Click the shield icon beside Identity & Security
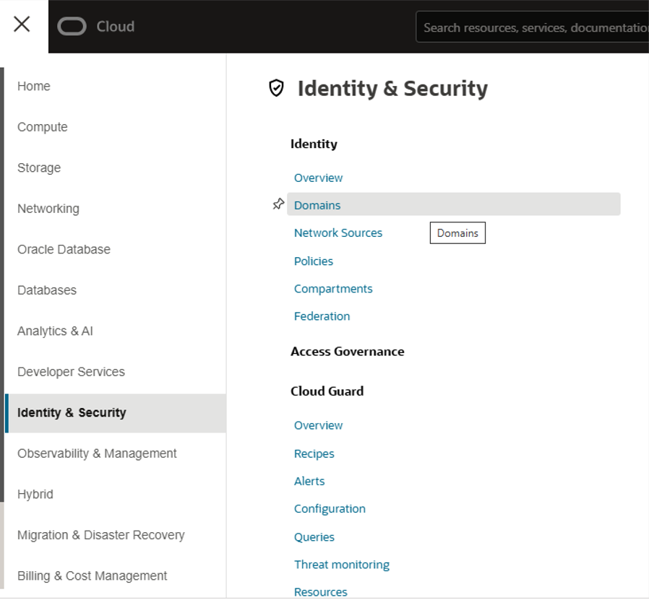649x600 pixels. point(277,88)
